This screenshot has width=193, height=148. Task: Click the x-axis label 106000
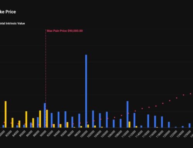click(x=112, y=134)
